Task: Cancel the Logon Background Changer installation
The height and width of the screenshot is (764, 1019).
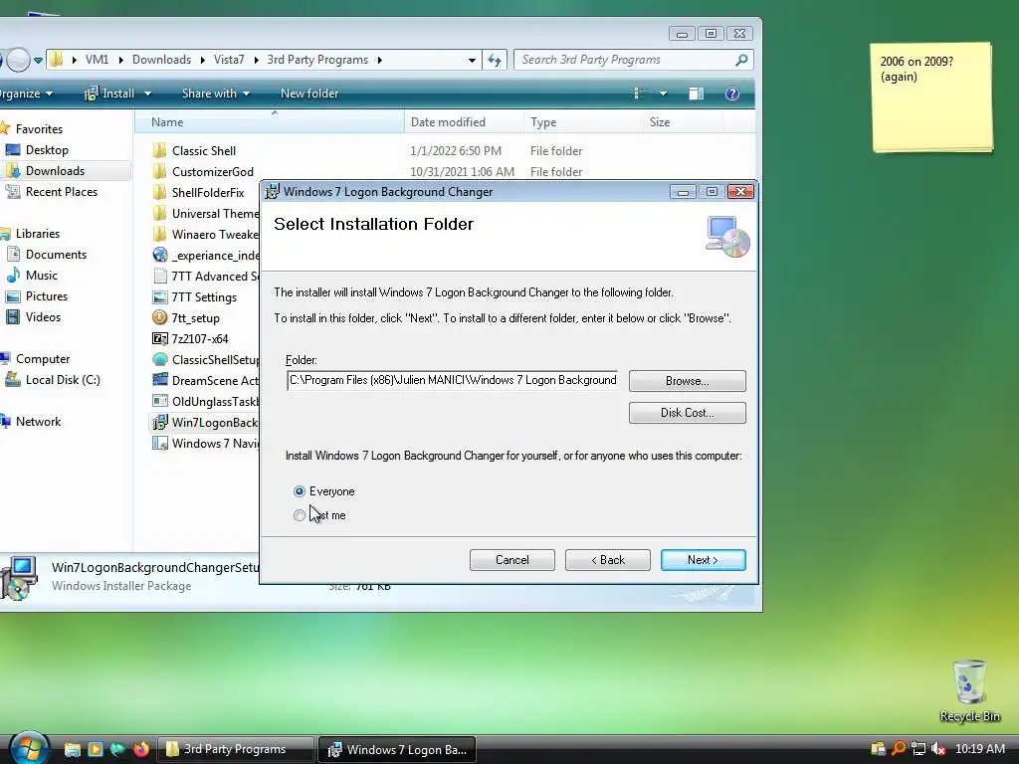Action: click(x=511, y=560)
